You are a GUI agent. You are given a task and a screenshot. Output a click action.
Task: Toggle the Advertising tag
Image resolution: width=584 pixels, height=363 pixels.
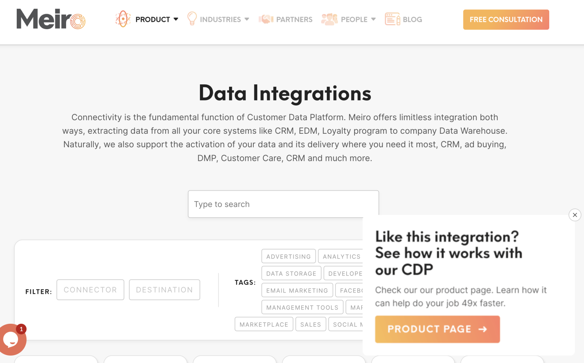[289, 256]
